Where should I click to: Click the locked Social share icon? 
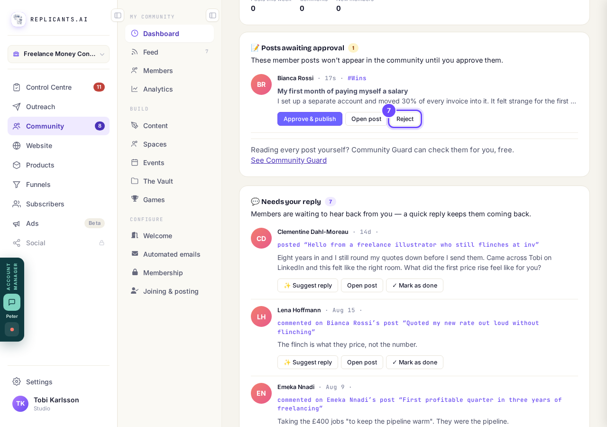tap(17, 243)
